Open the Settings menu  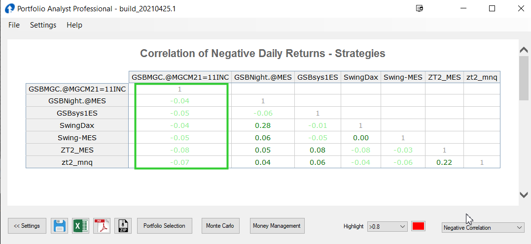[43, 25]
